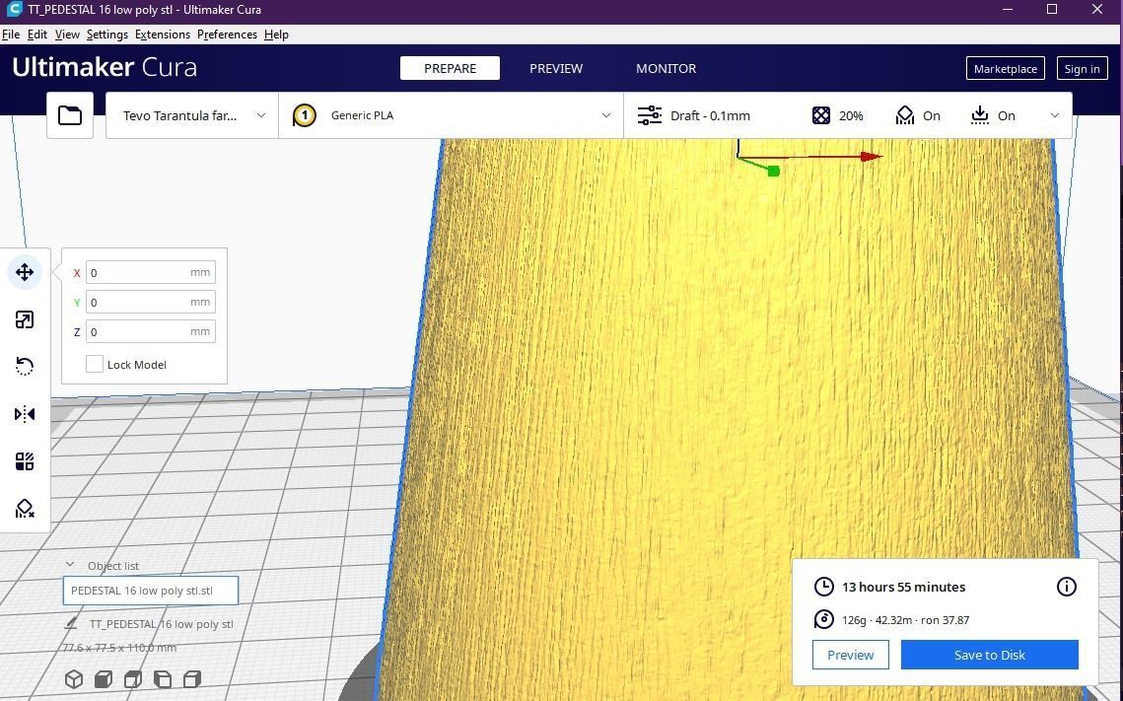Click the extruder 1 icon
Screen dimensions: 1123x701
(305, 115)
